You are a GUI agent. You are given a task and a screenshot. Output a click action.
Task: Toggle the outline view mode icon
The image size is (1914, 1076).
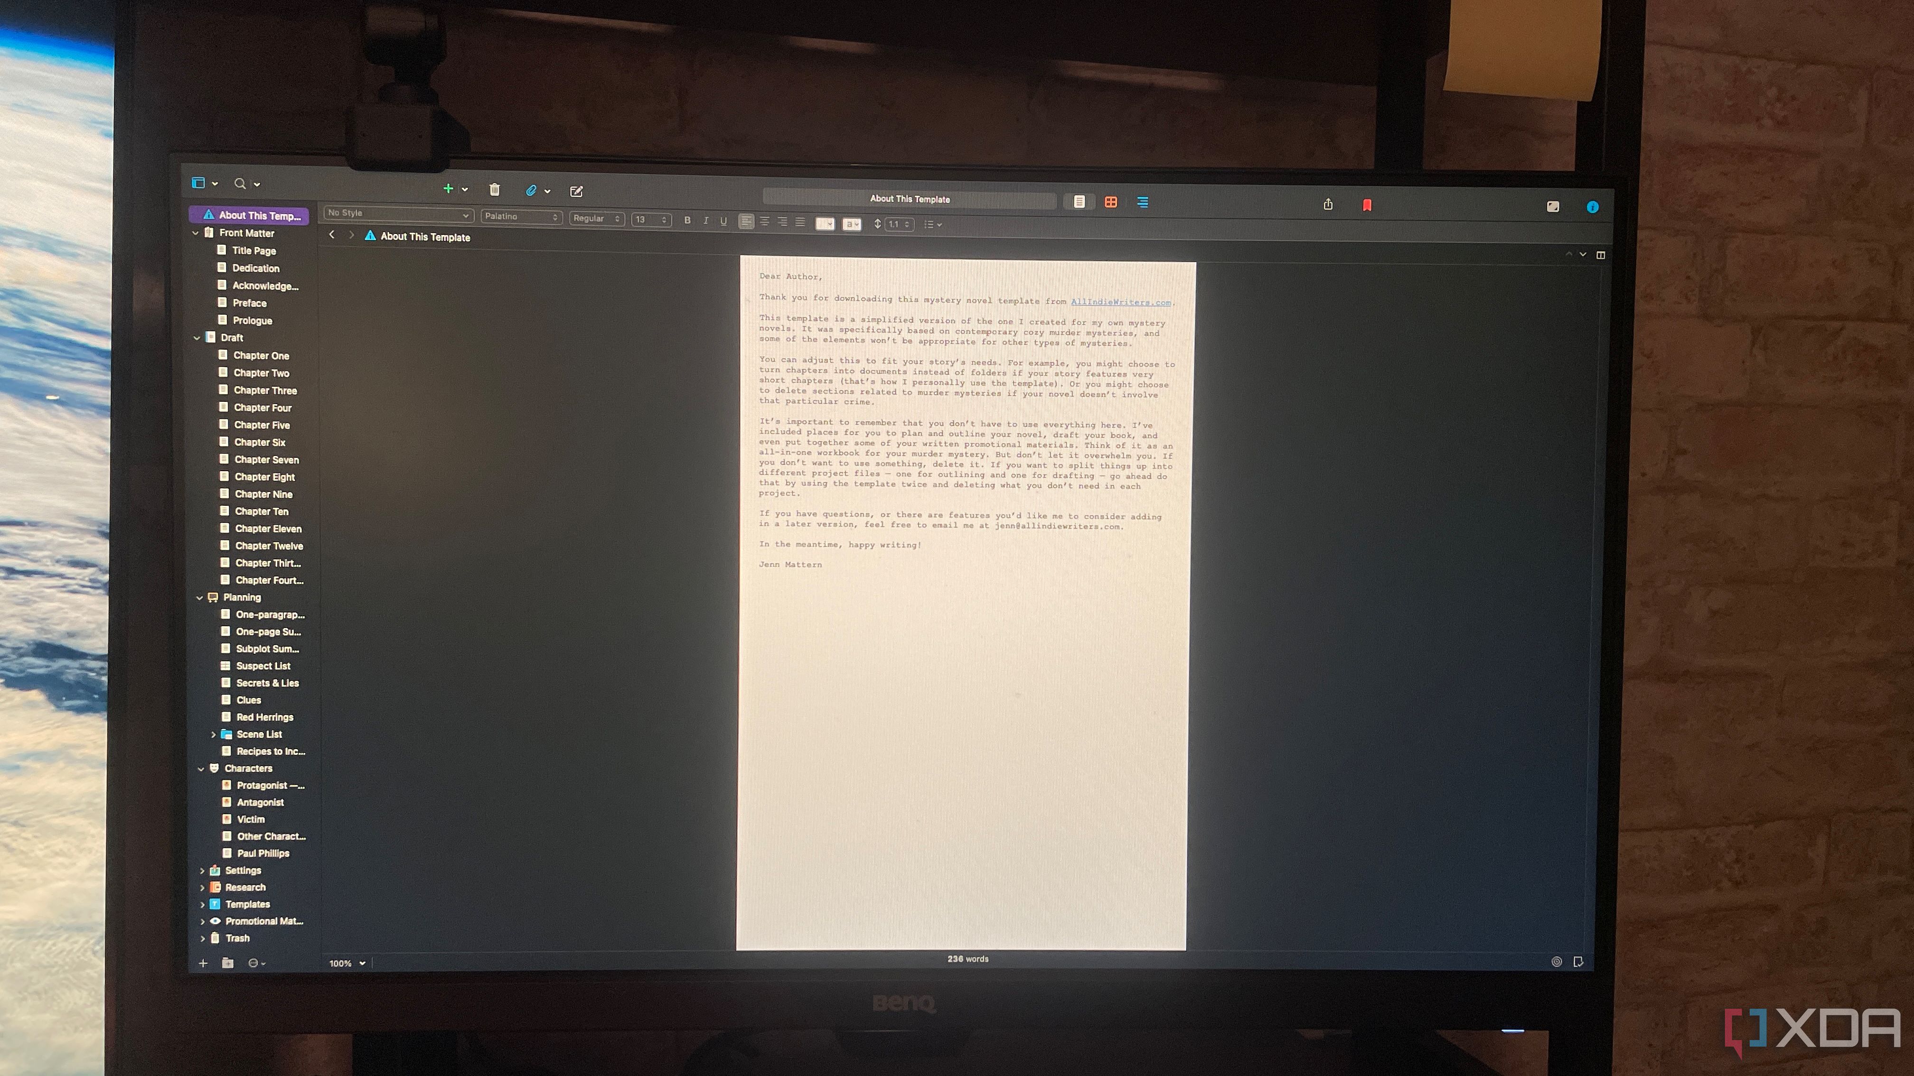(1142, 201)
